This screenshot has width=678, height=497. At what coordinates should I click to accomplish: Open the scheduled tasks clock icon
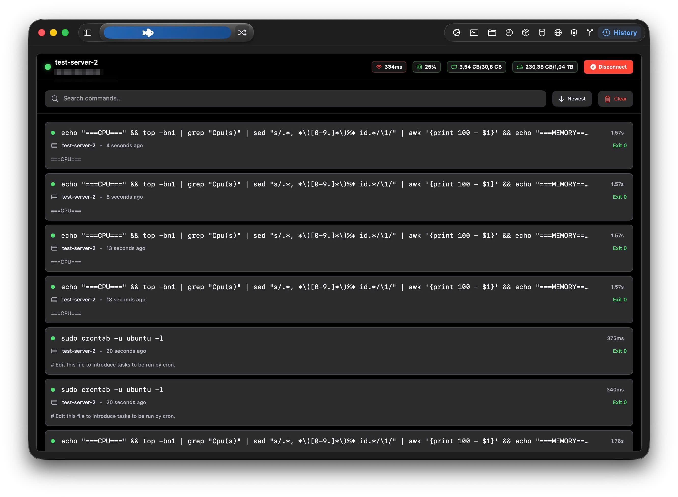click(x=509, y=33)
